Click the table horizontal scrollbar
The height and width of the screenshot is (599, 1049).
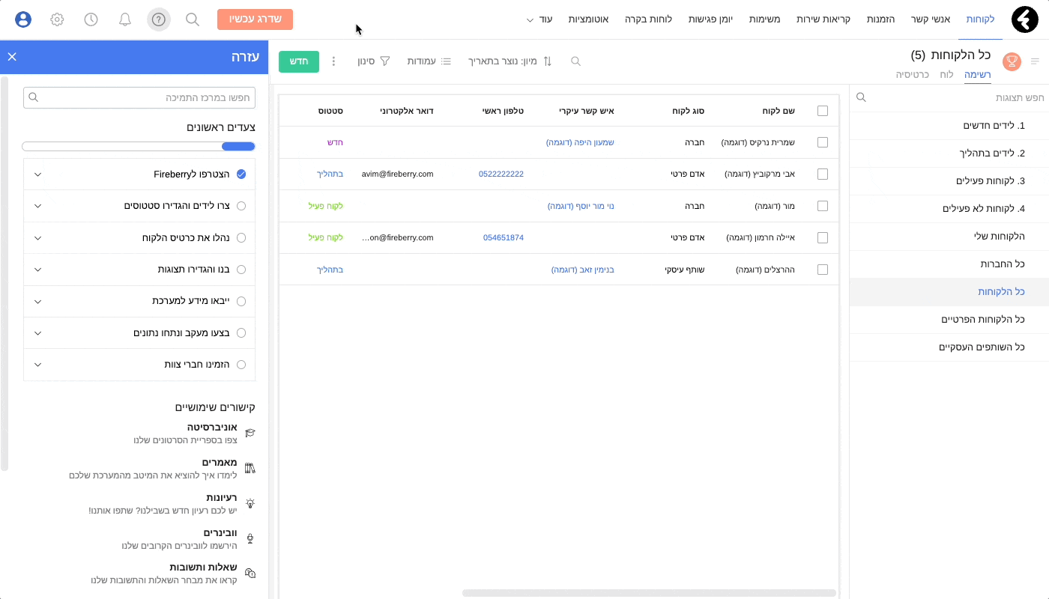[649, 593]
